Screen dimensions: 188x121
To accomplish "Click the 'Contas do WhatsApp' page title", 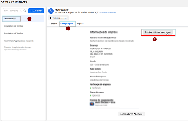I will click(14, 2).
